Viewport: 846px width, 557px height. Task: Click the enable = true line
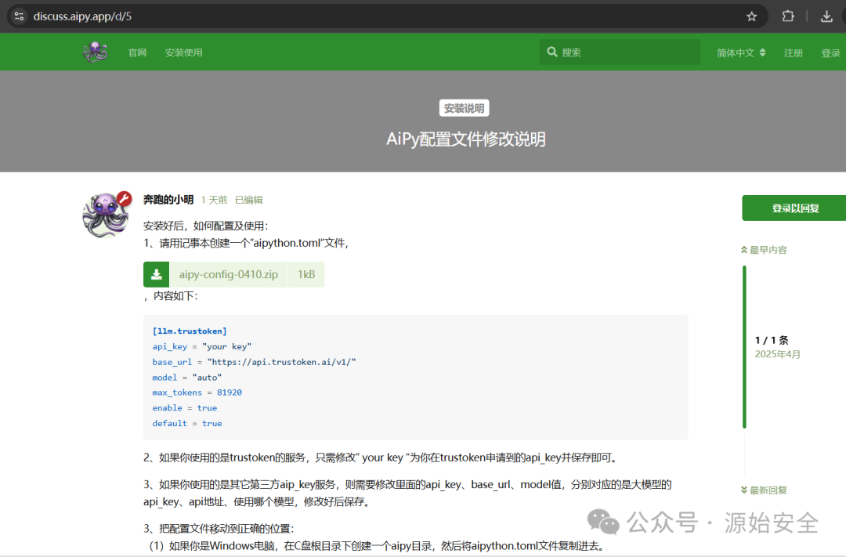click(185, 408)
